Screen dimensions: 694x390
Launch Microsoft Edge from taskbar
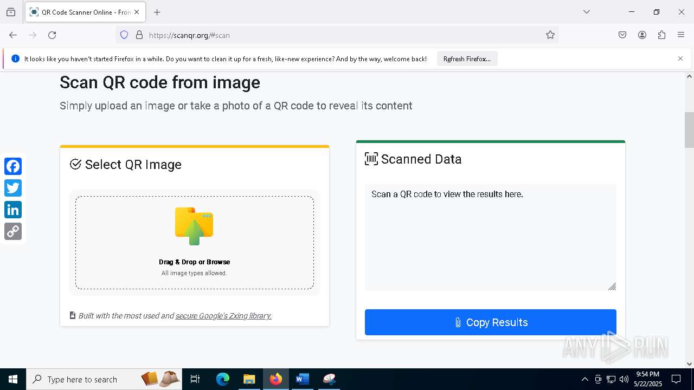tap(223, 379)
